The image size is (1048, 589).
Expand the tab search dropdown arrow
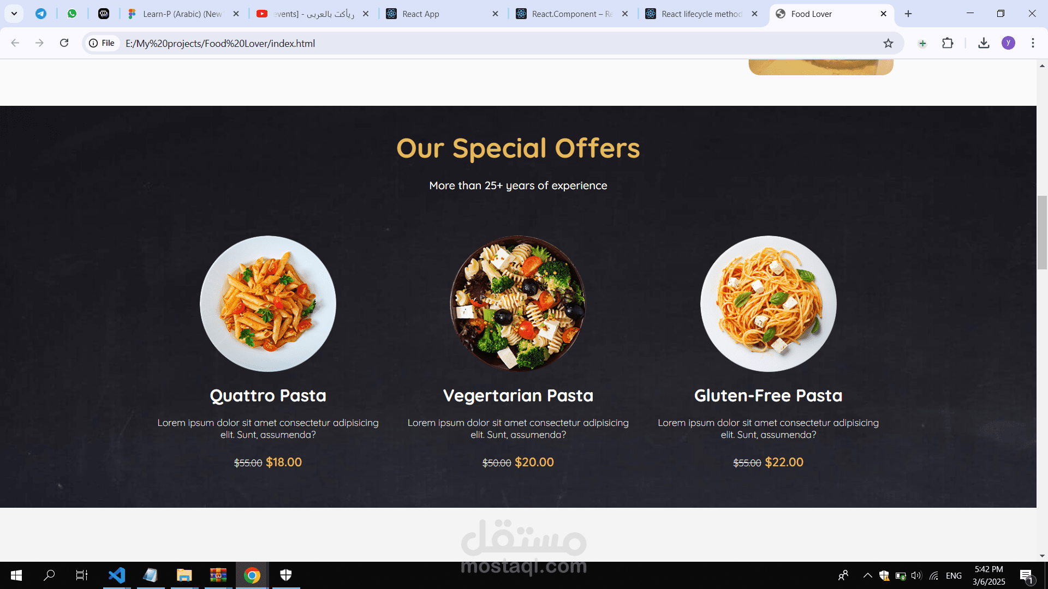(x=14, y=14)
